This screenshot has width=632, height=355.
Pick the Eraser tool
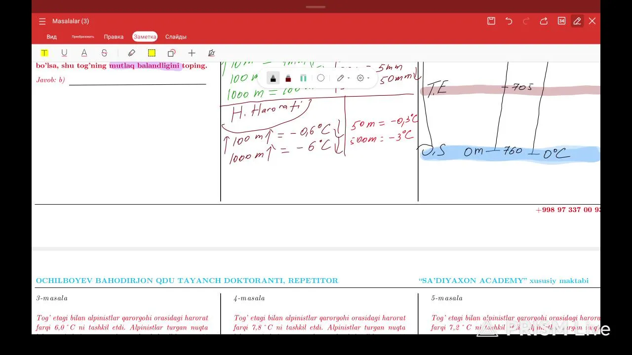[x=131, y=53]
